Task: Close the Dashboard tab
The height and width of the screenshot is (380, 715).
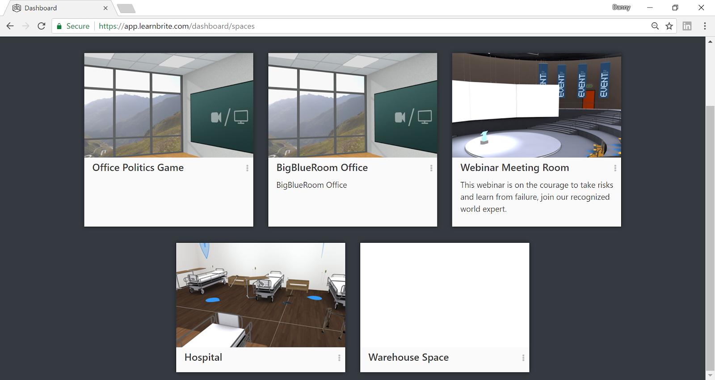Action: pos(105,8)
